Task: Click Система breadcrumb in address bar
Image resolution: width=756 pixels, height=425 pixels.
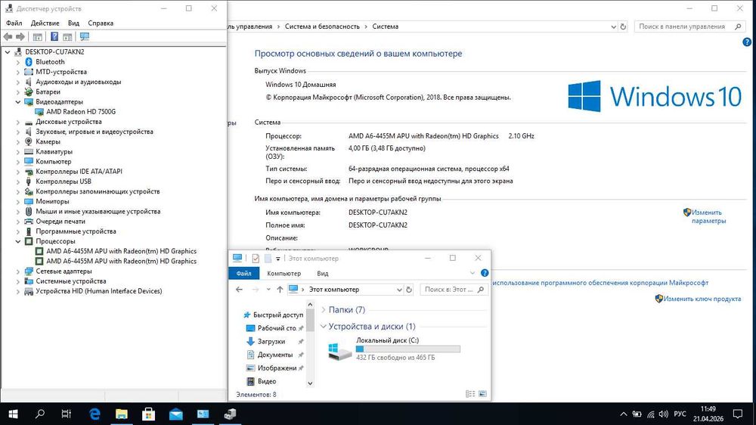Action: click(386, 26)
